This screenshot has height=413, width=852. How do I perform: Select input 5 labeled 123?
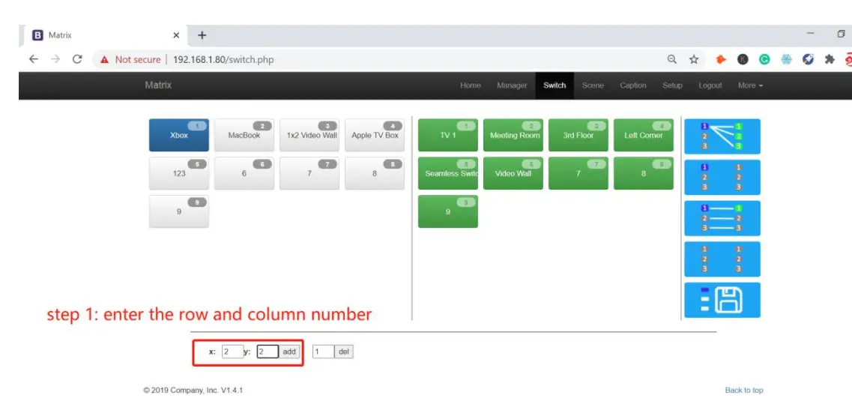pos(179,173)
